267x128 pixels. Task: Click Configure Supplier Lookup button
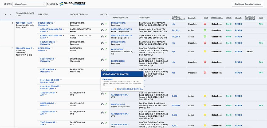pyautogui.click(x=248, y=4)
